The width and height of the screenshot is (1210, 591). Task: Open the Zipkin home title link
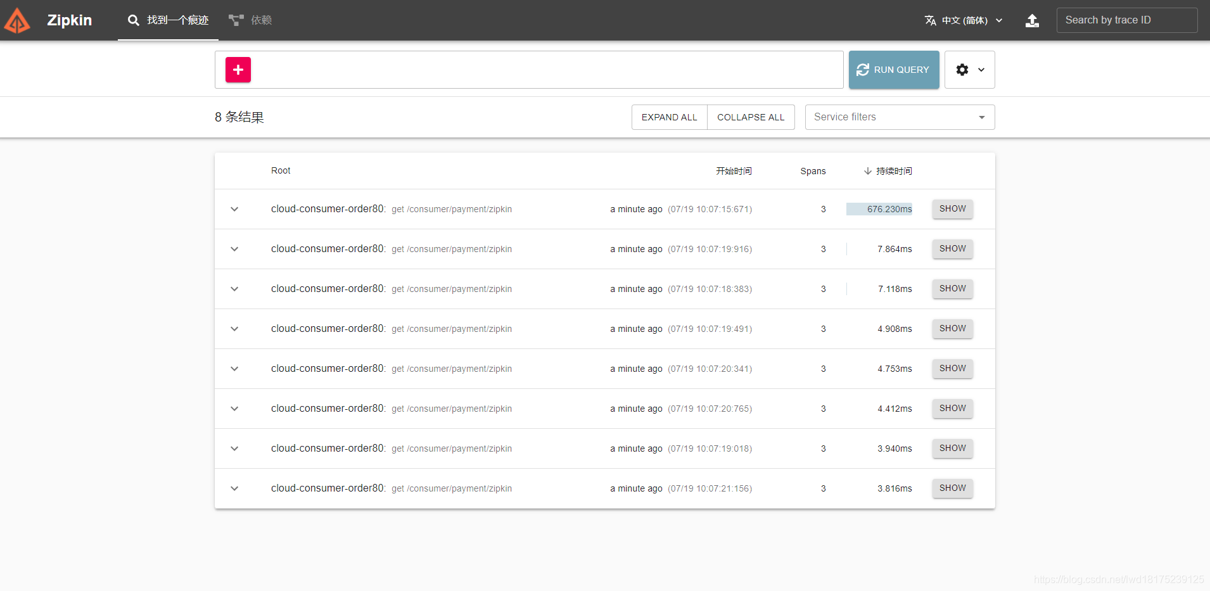[69, 20]
